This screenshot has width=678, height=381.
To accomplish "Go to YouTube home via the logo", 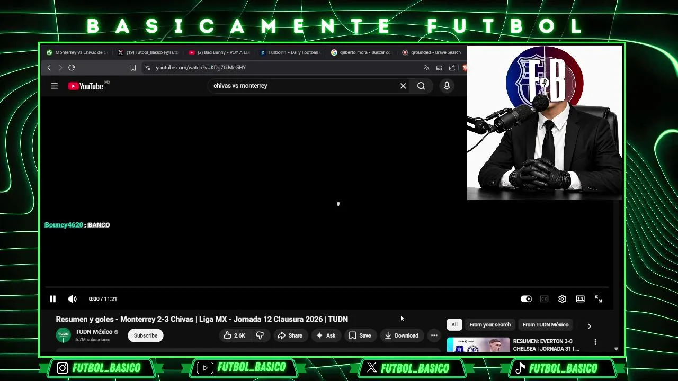I will point(86,86).
